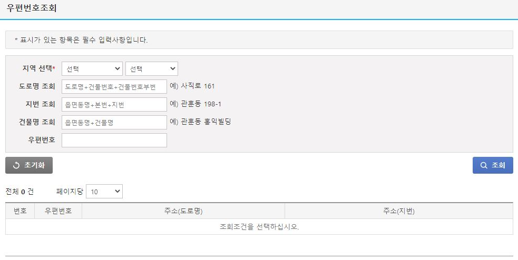This screenshot has height=260, width=518.
Task: Open the first 지역 선택 region dropdown
Action: coord(92,68)
